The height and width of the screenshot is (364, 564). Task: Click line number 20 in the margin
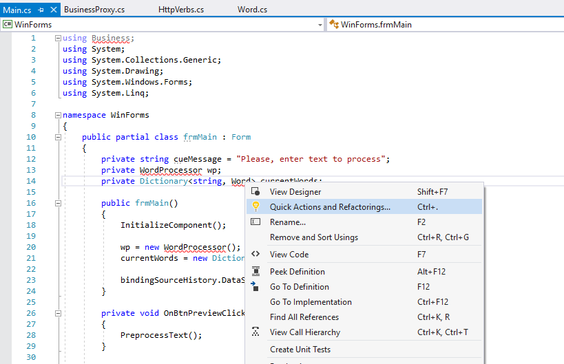click(x=31, y=247)
